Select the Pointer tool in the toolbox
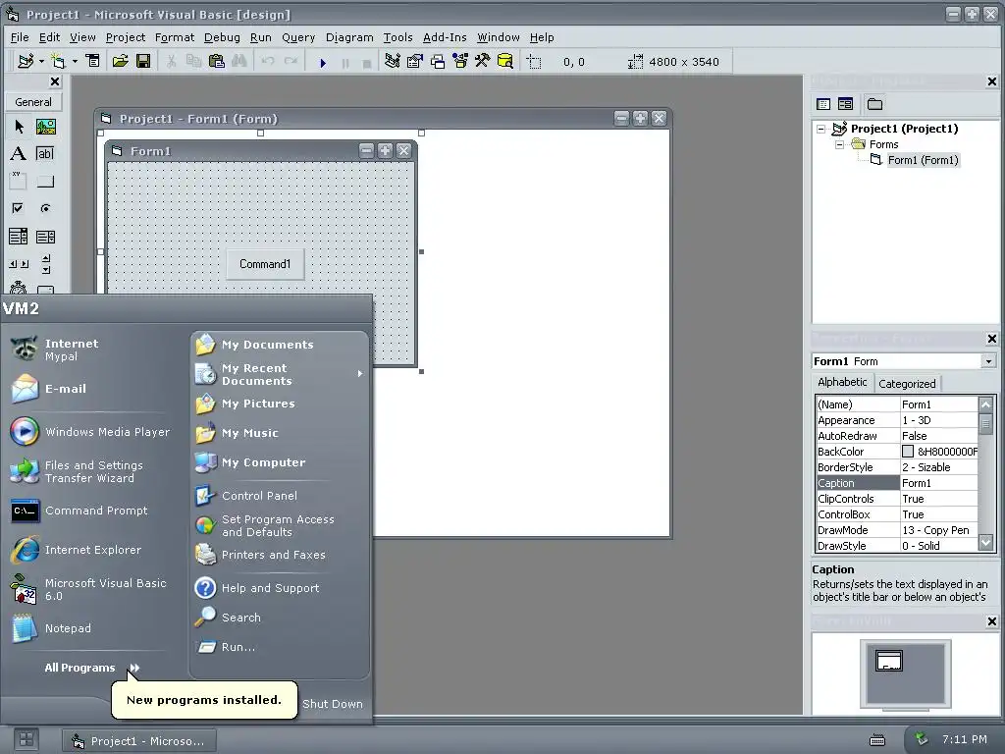1005x754 pixels. 19,127
